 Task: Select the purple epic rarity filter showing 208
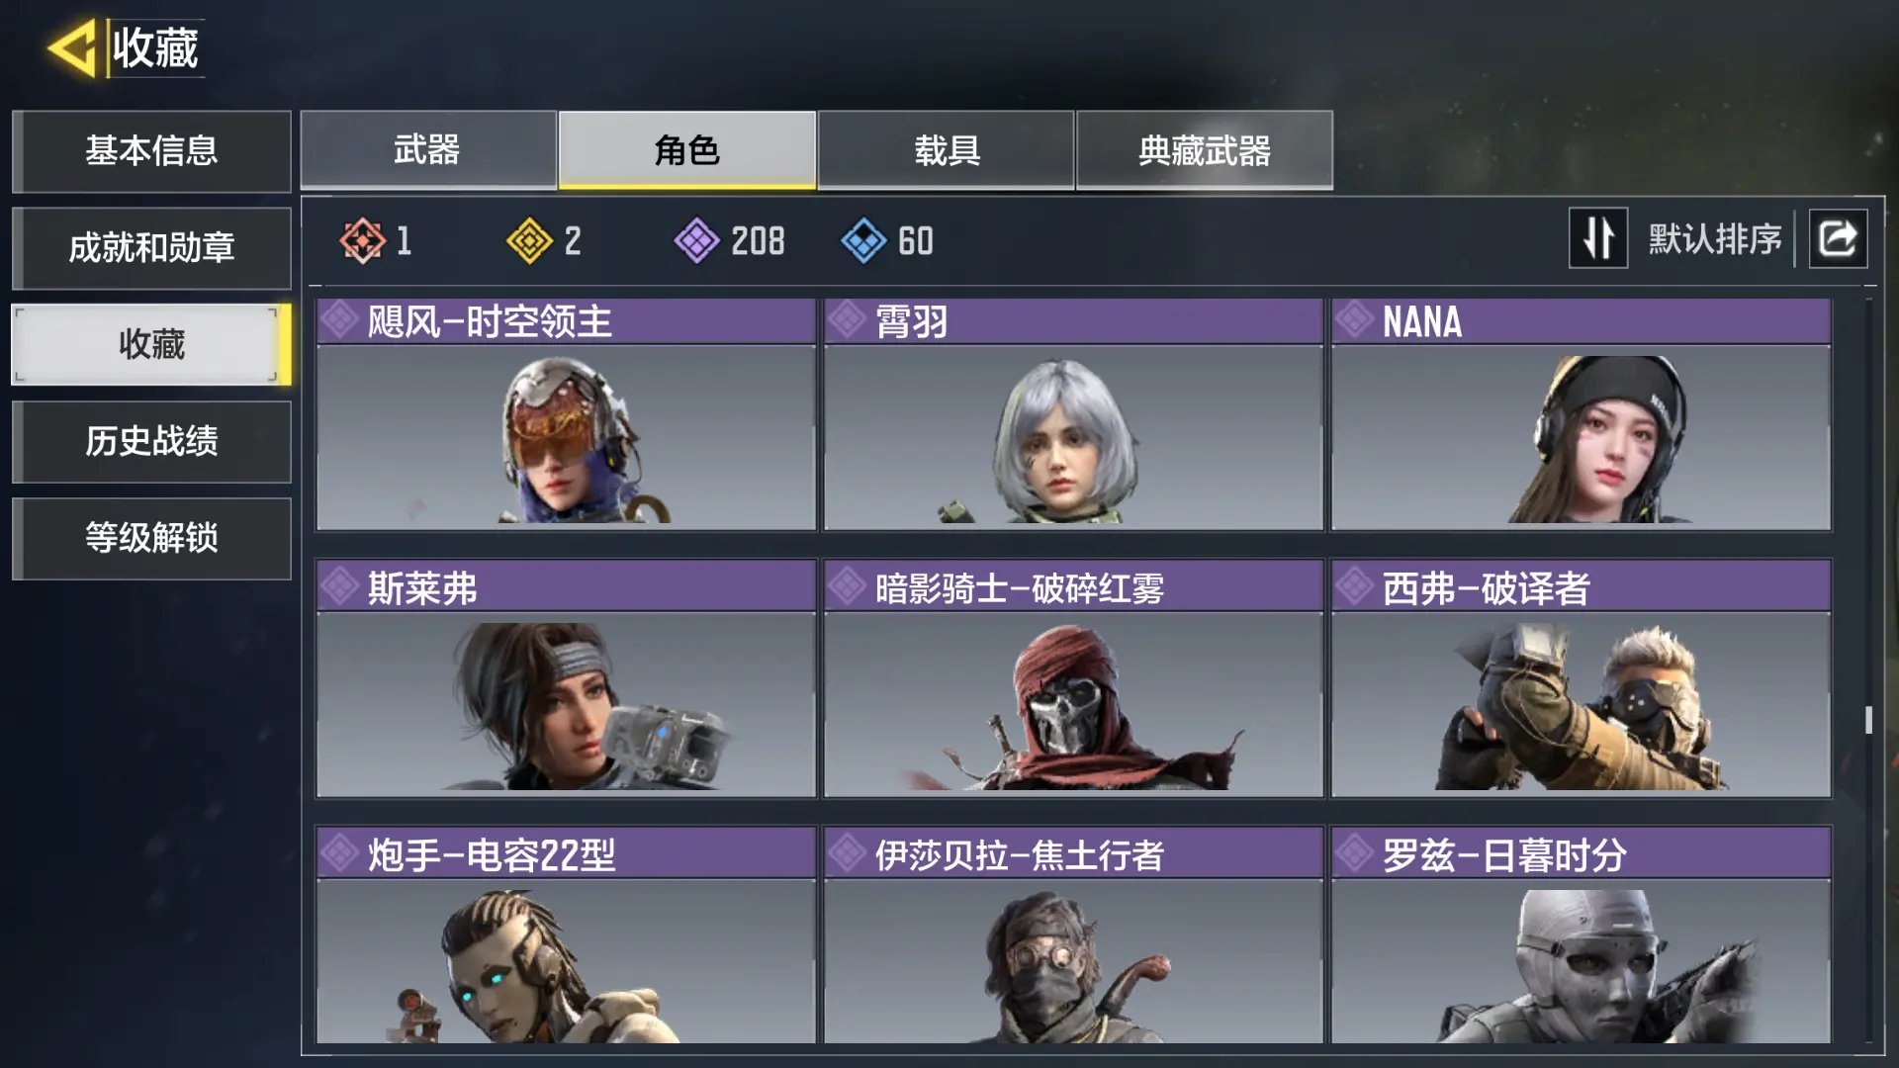(x=730, y=240)
